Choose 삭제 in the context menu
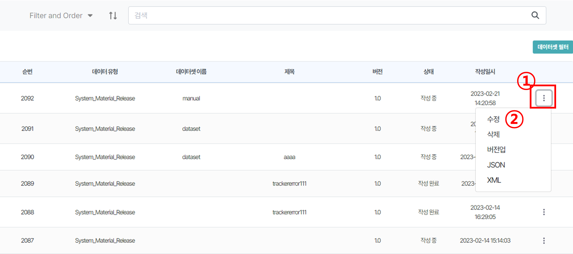The height and width of the screenshot is (254, 573). [493, 134]
